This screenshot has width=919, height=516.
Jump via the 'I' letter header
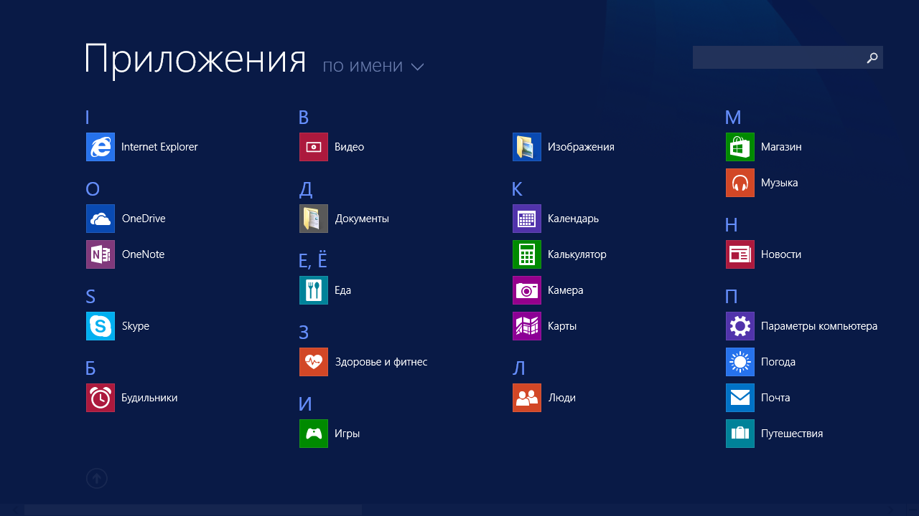88,118
